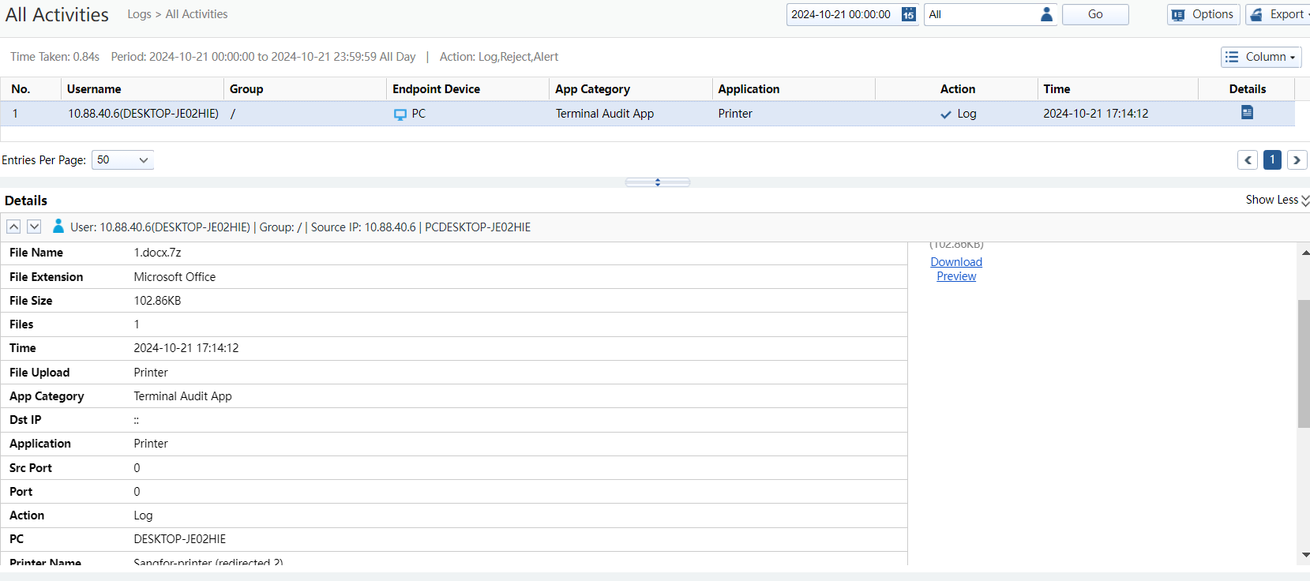Click the details panel vertical scrollbar
The image size is (1310, 581).
[x=1304, y=363]
